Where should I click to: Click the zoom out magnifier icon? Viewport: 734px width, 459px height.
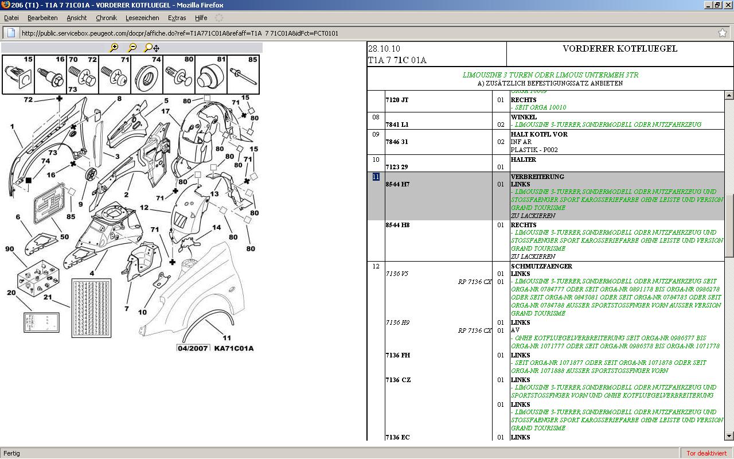click(x=132, y=48)
